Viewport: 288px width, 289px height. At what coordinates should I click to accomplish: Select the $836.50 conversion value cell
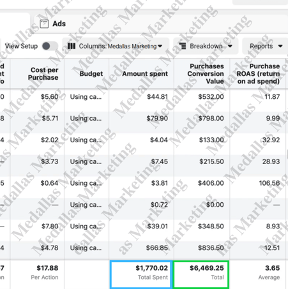(211, 248)
